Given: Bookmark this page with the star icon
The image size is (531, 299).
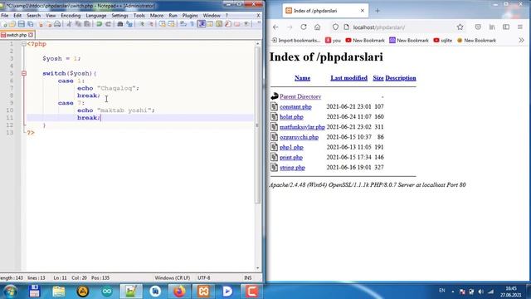Looking at the screenshot, I should (x=460, y=27).
